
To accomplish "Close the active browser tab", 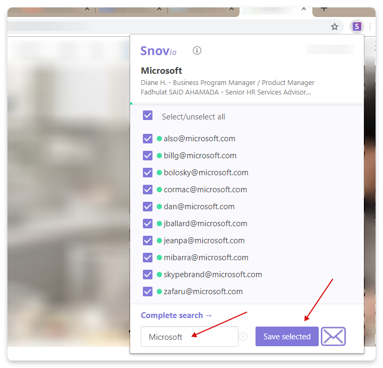I will point(304,8).
